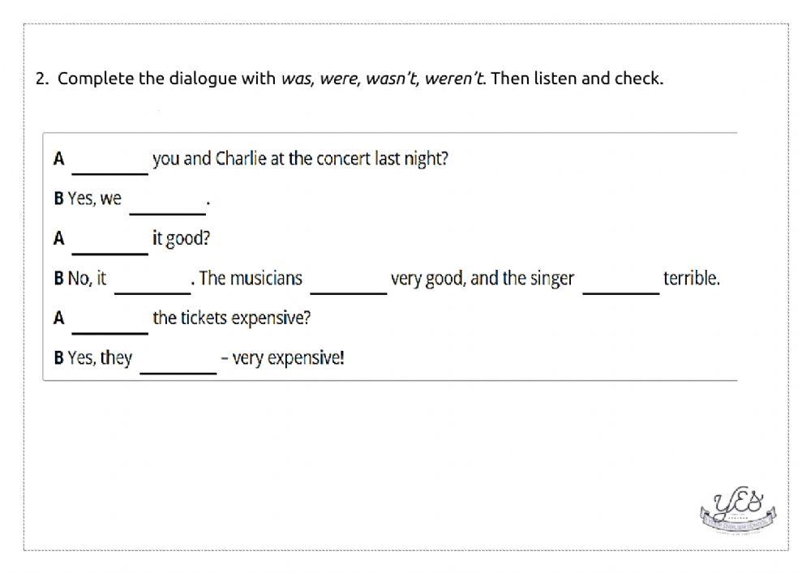Click "Then listen and check" text
Screen dimensions: 811x573
(577, 79)
